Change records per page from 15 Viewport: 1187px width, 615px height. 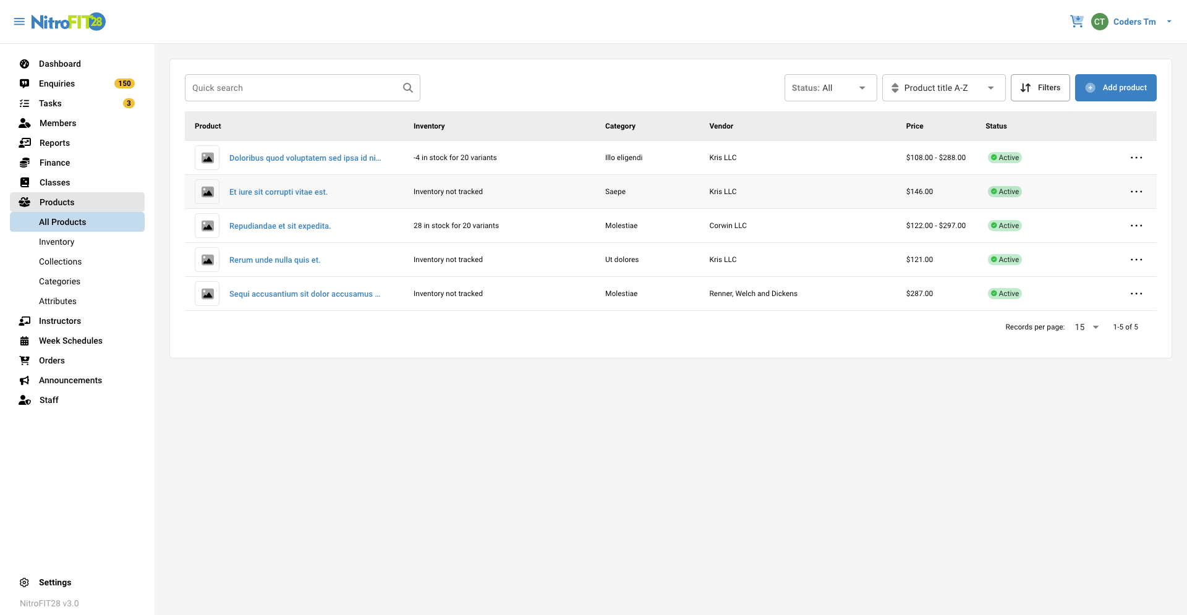coord(1086,327)
